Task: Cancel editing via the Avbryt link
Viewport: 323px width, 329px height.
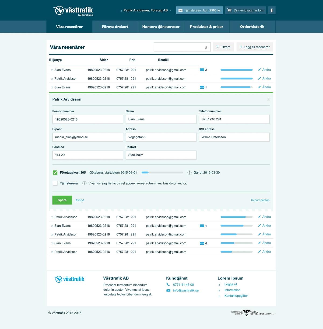Action: pyautogui.click(x=80, y=200)
